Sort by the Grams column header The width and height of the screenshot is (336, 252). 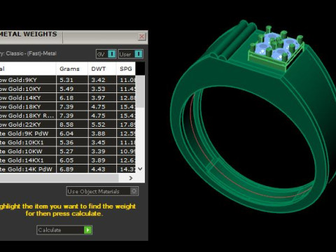click(72, 69)
